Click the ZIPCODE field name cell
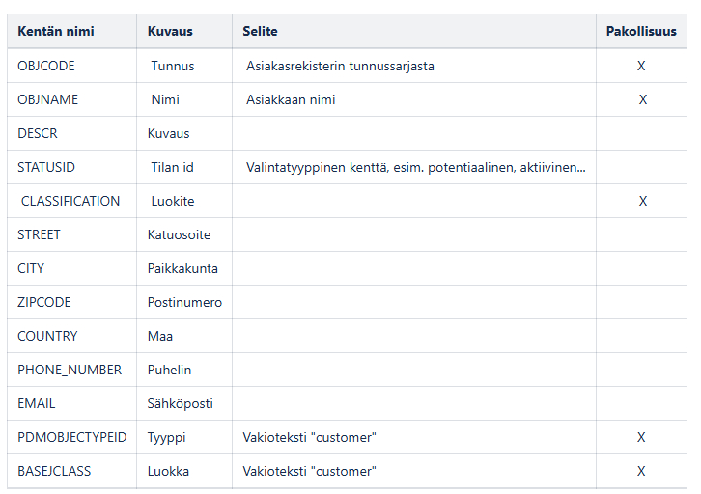 click(x=44, y=302)
